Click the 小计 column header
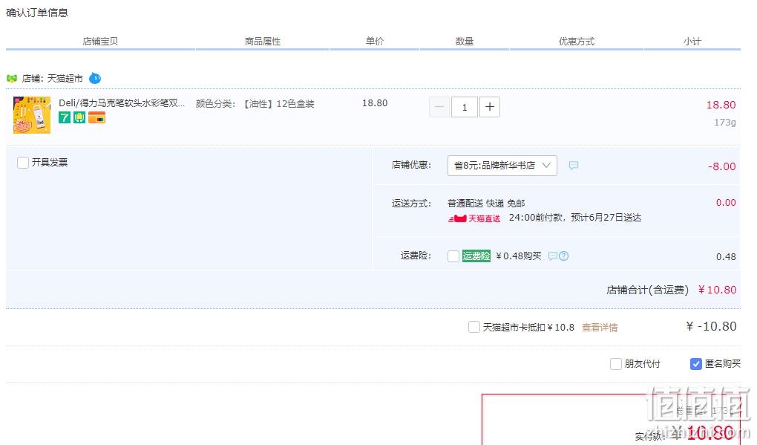Screen dimensions: 757x445 click(692, 42)
